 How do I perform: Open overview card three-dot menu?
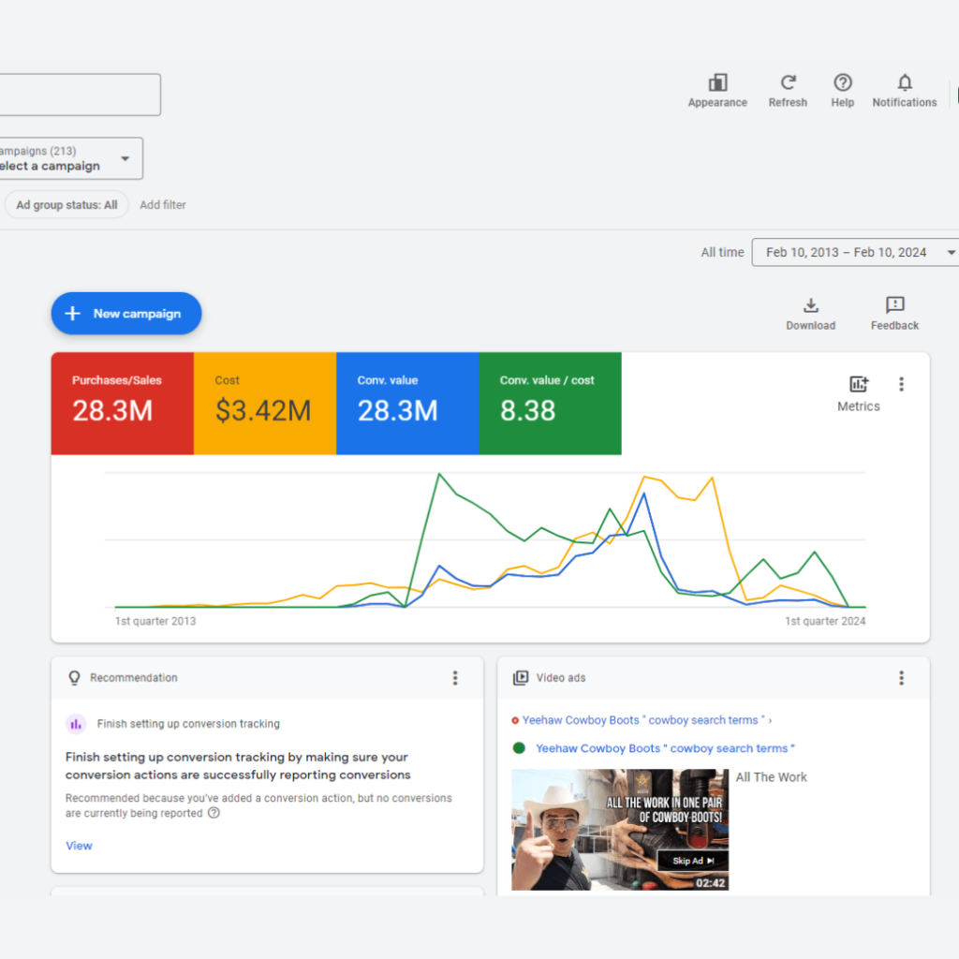[x=901, y=384]
